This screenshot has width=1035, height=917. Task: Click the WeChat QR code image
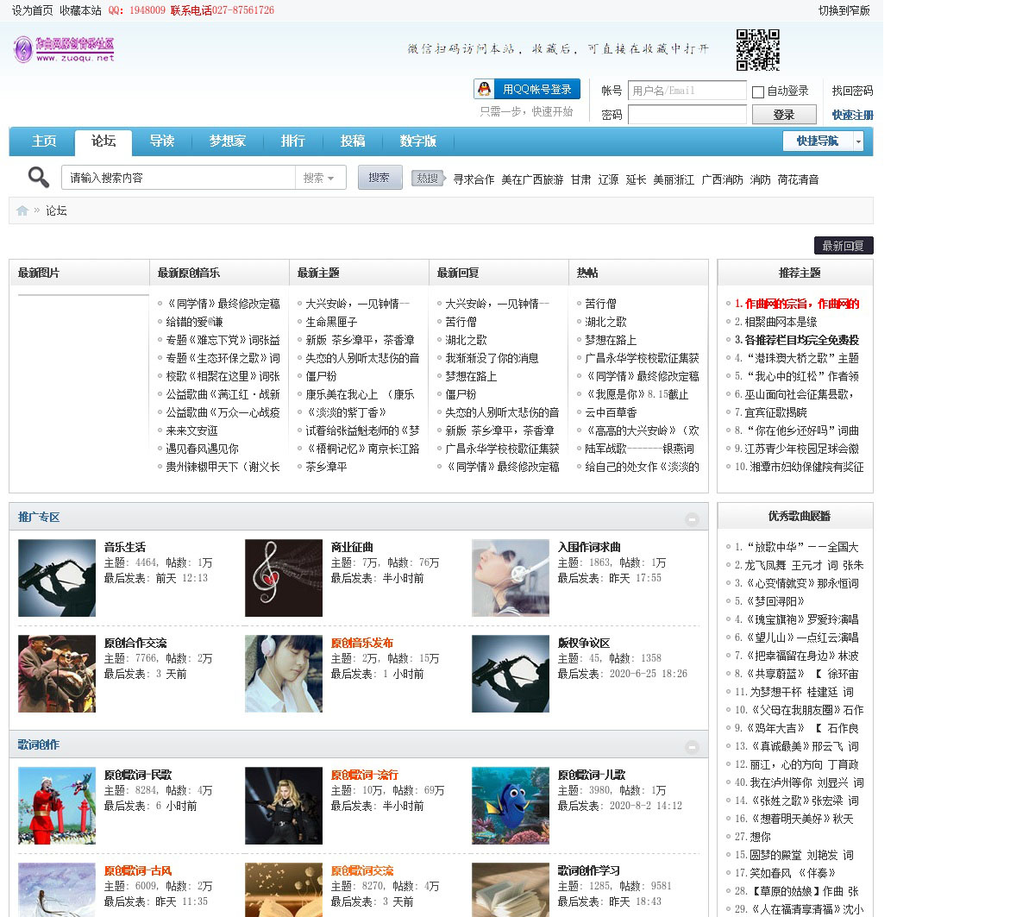point(757,50)
